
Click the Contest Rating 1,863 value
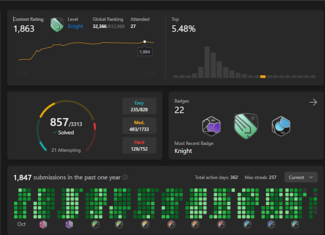coord(24,29)
